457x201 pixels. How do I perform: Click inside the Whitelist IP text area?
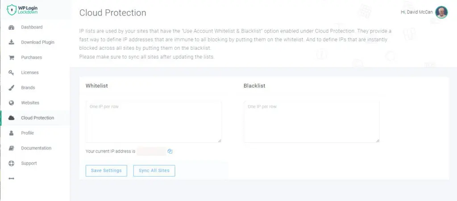click(x=154, y=121)
